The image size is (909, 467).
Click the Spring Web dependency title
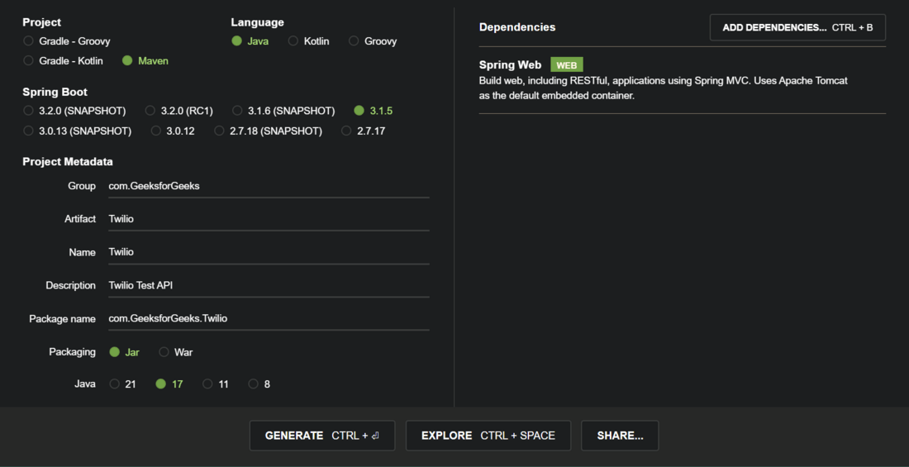(x=510, y=65)
